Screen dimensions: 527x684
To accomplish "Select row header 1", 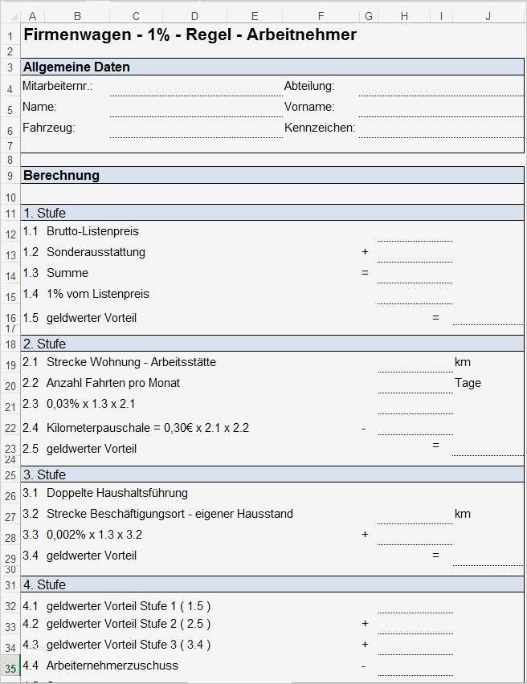I will coord(9,35).
